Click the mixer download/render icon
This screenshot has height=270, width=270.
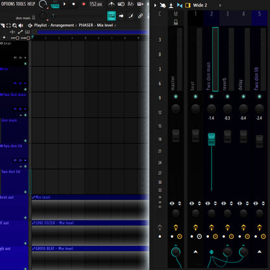(171, 5)
